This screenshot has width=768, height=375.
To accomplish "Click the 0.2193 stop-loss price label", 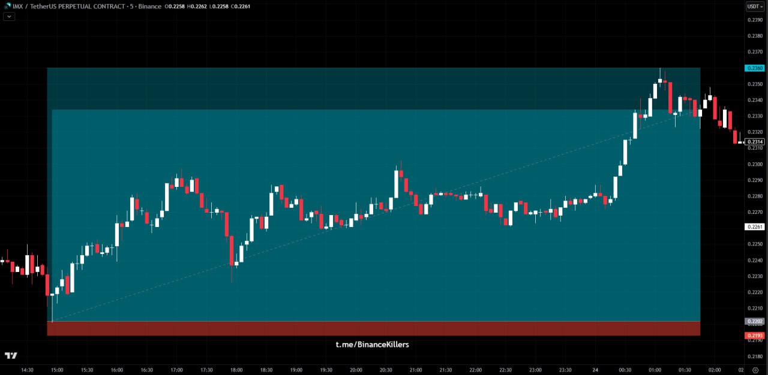I will point(754,335).
